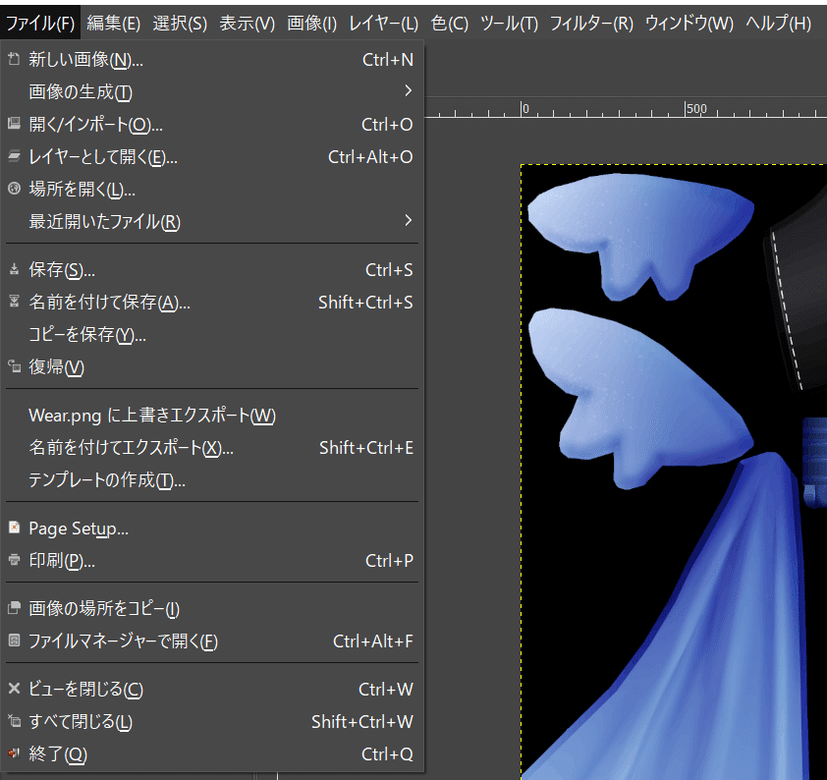Viewport: 827px width, 780px height.
Task: Open the ヘルプ(H) menu
Action: (778, 24)
